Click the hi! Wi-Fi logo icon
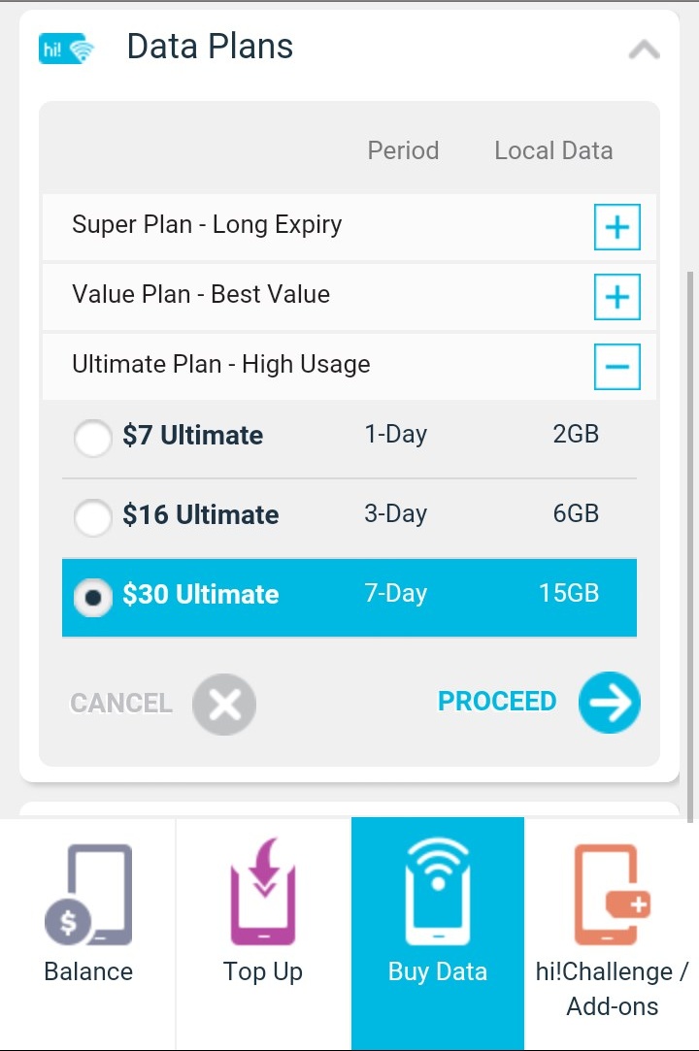 (x=66, y=49)
